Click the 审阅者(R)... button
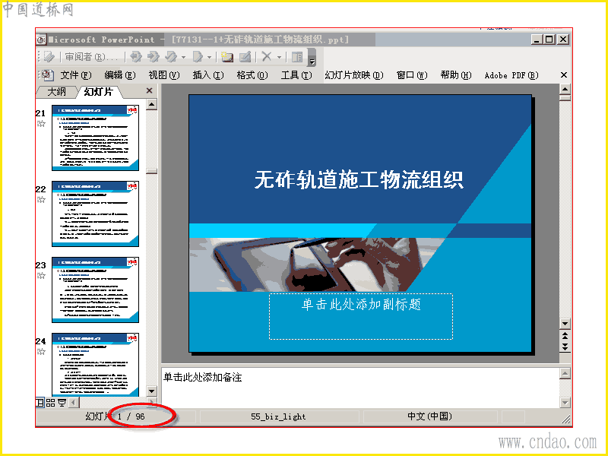The width and height of the screenshot is (608, 456). 91,57
